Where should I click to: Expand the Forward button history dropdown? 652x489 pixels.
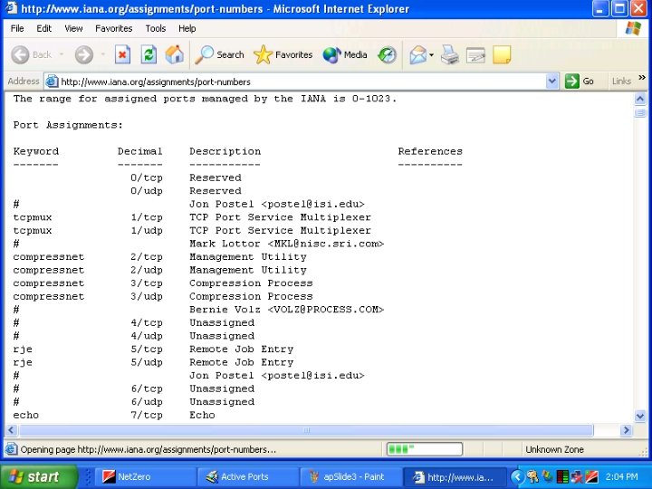tap(102, 54)
